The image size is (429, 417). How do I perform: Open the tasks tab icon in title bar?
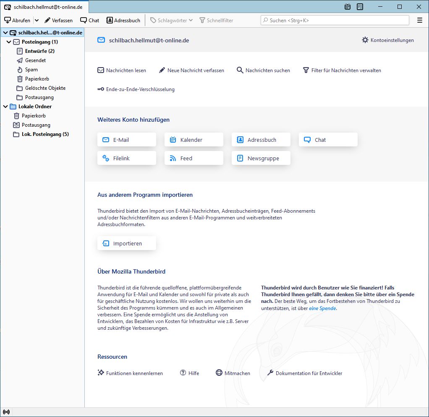pyautogui.click(x=360, y=7)
